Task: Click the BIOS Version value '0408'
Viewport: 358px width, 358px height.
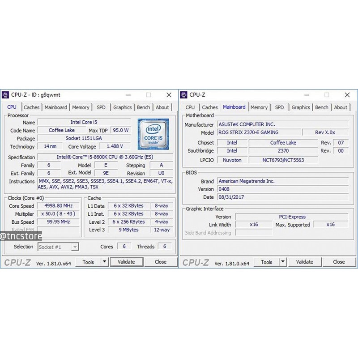Action: (x=283, y=189)
